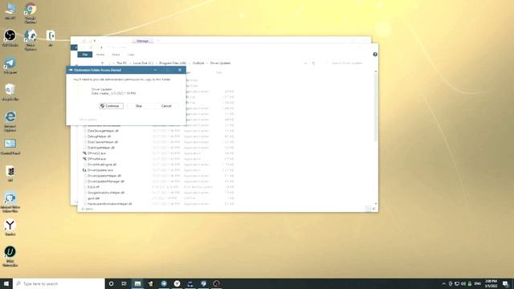Open Internet Explorer desktop shortcut
Image resolution: width=514 pixels, height=289 pixels.
[10, 121]
